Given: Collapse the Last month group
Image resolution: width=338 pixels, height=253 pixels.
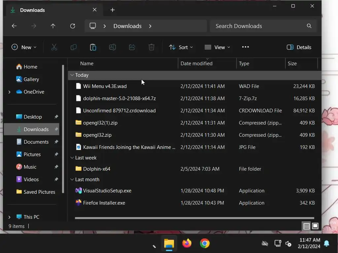Looking at the screenshot, I should pyautogui.click(x=72, y=180).
